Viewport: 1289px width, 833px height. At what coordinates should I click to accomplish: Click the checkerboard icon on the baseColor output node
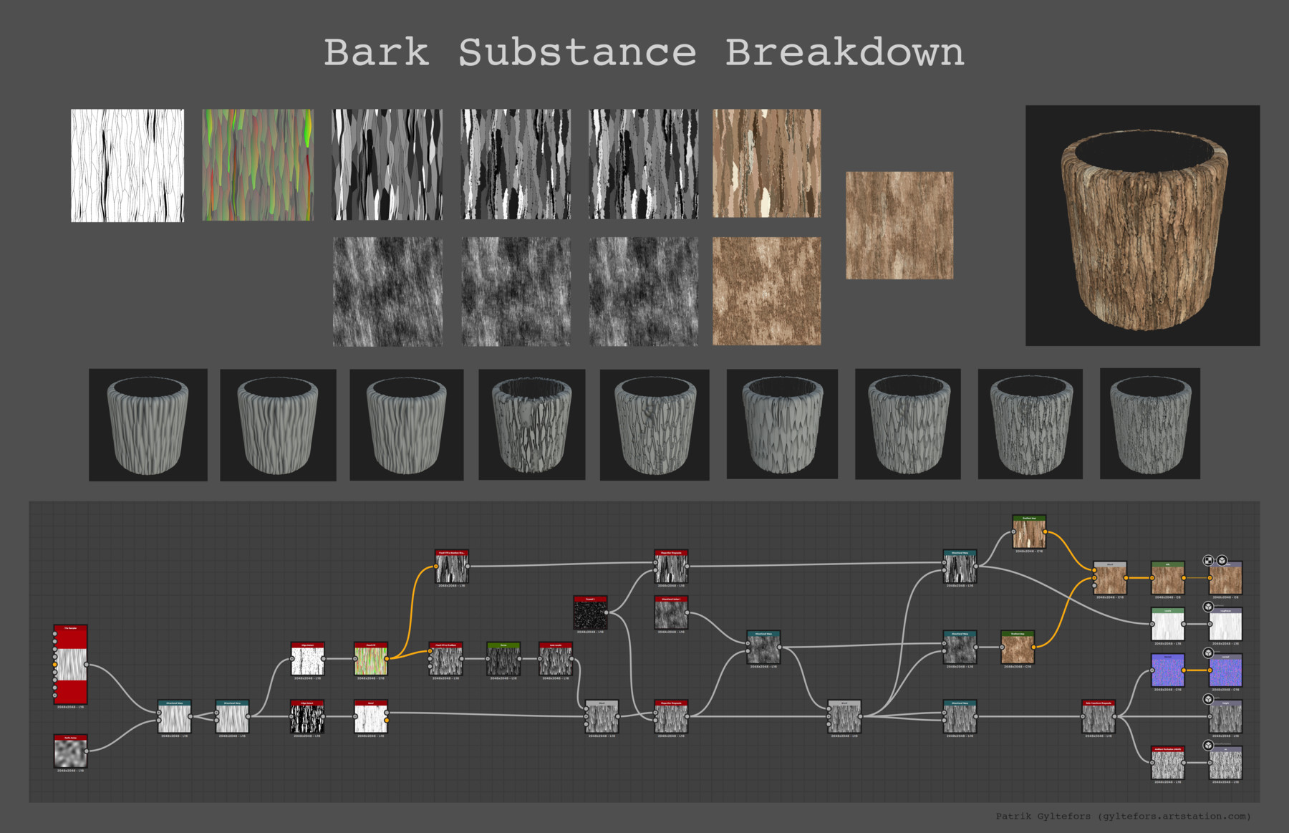coord(1209,561)
